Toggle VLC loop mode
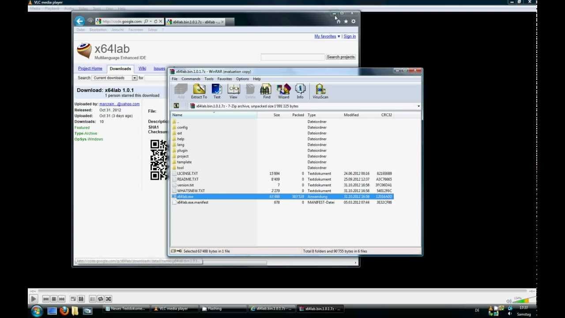The image size is (565, 318). (x=101, y=299)
